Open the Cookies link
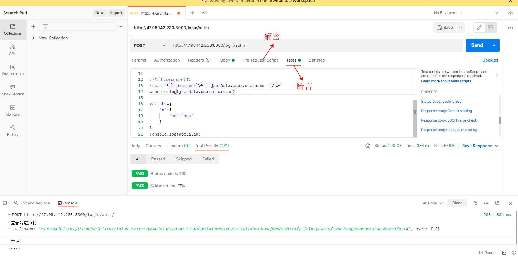This screenshot has height=256, width=518. pos(490,60)
